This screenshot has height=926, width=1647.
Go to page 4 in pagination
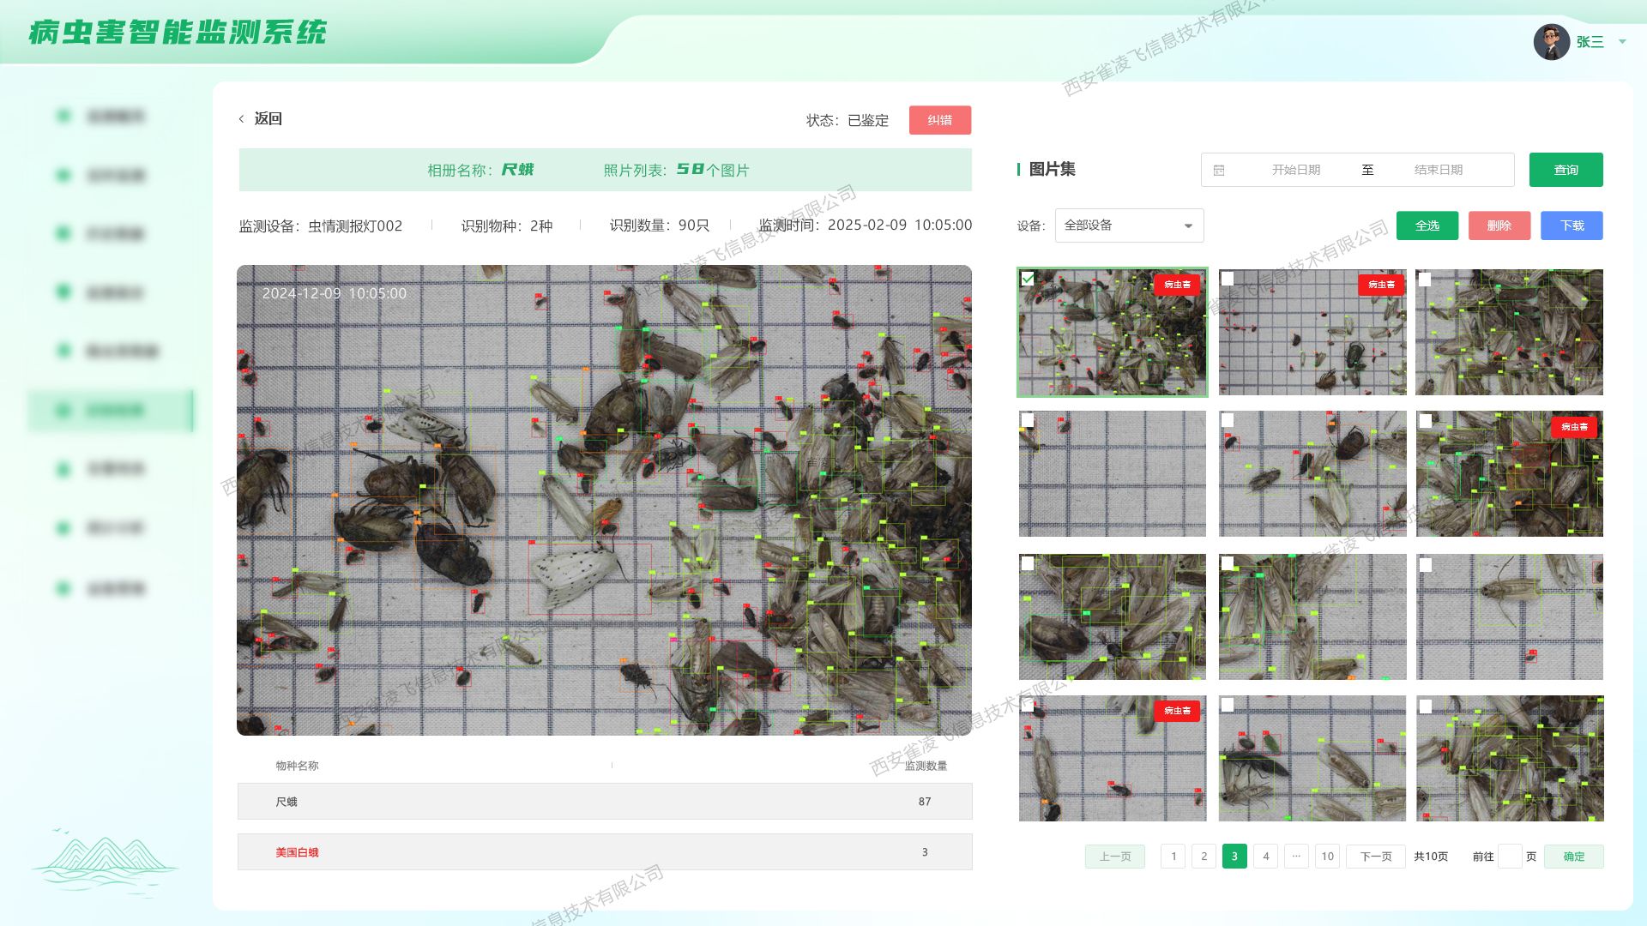pos(1265,857)
